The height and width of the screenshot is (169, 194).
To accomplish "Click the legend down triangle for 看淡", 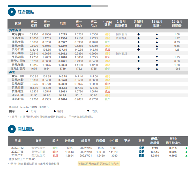I will click(x=88, y=111).
